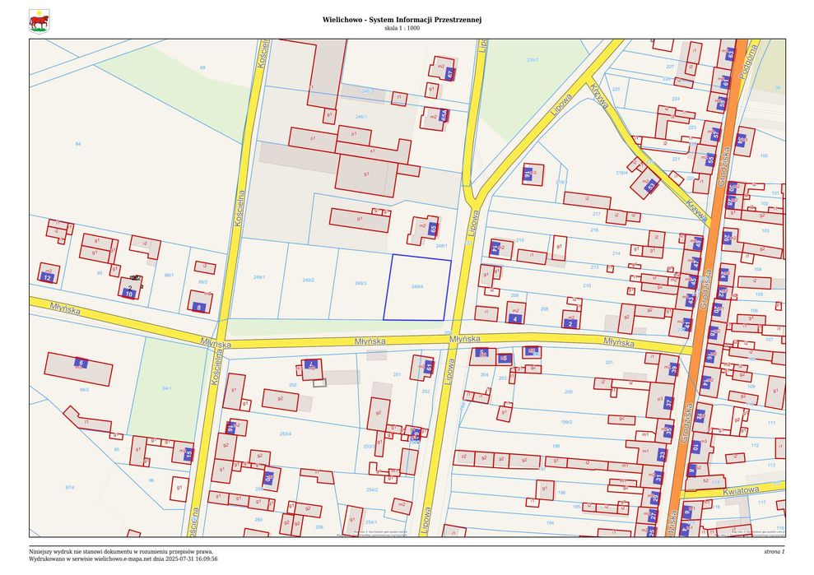The width and height of the screenshot is (814, 575).
Task: Click house number badge 33 on Grodziska
Action: click(x=662, y=455)
